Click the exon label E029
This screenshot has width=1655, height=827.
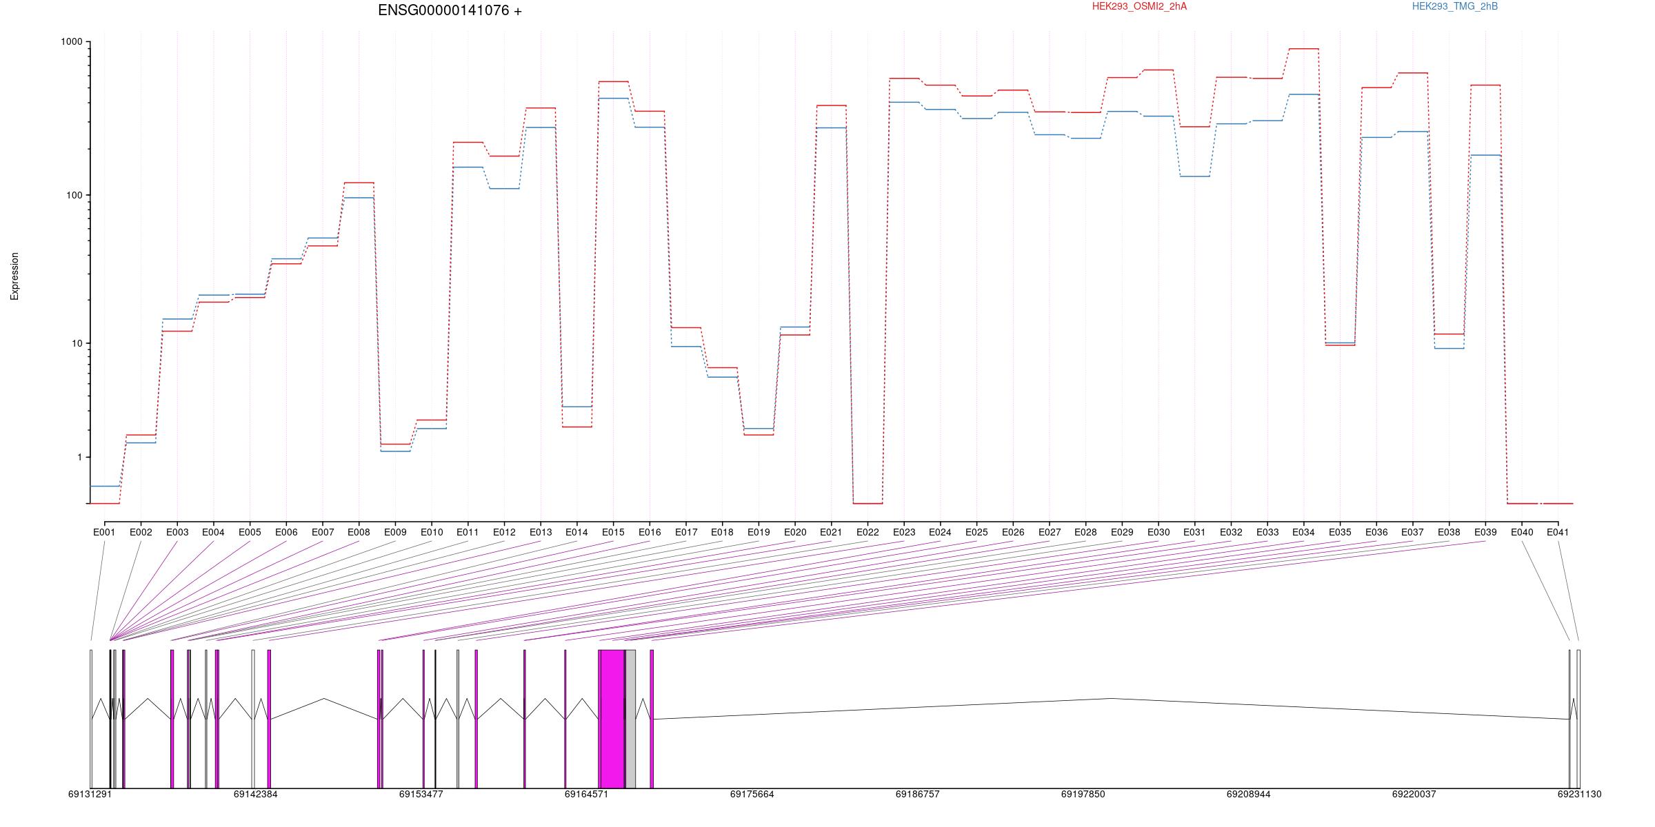pyautogui.click(x=1122, y=532)
